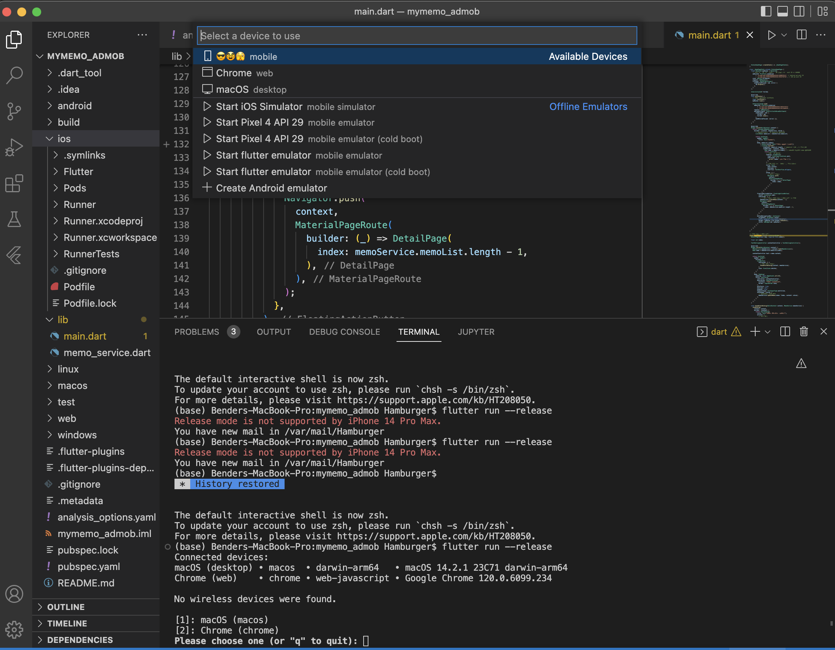The image size is (835, 650).
Task: Open new terminal profile dropdown arrow
Action: 767,331
